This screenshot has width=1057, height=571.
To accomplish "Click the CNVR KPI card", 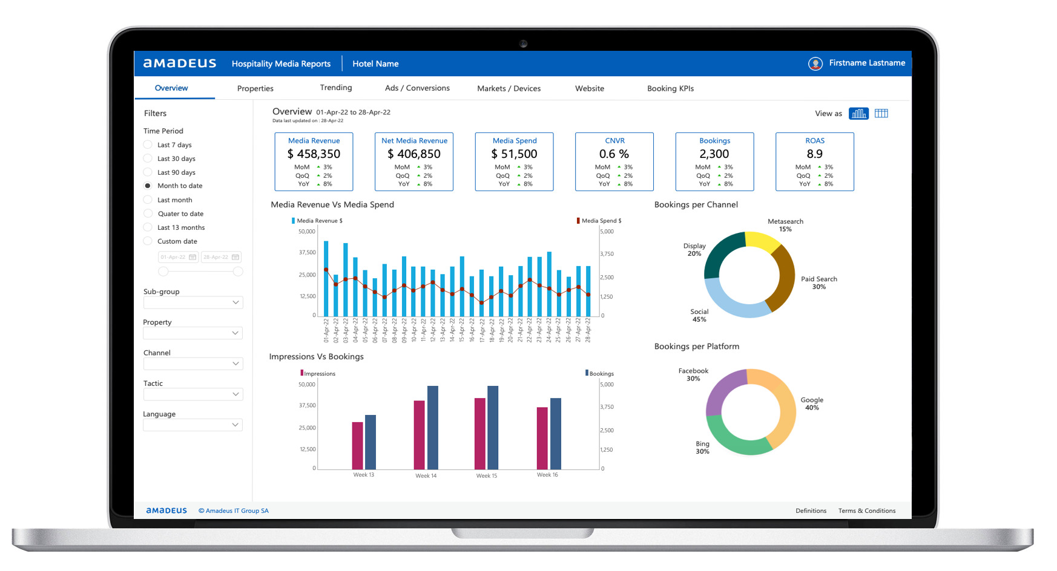I will [x=614, y=162].
